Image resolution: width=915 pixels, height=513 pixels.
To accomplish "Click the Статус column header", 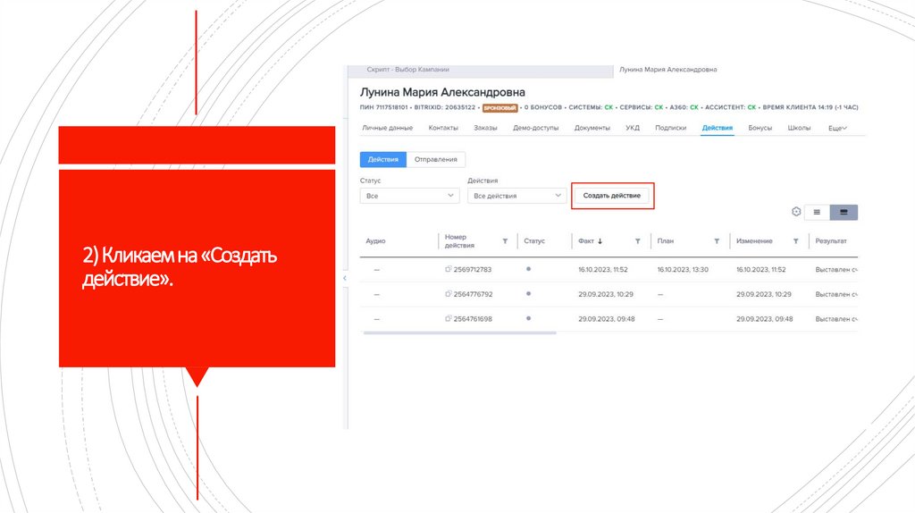I will (x=534, y=241).
